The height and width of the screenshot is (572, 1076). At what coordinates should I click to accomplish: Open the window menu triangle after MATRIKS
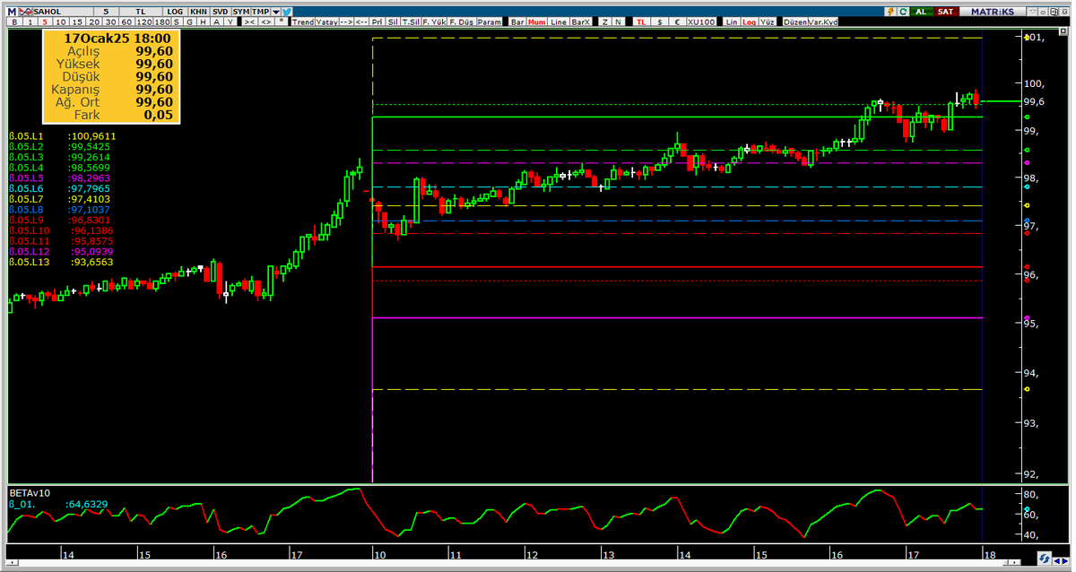(1032, 12)
